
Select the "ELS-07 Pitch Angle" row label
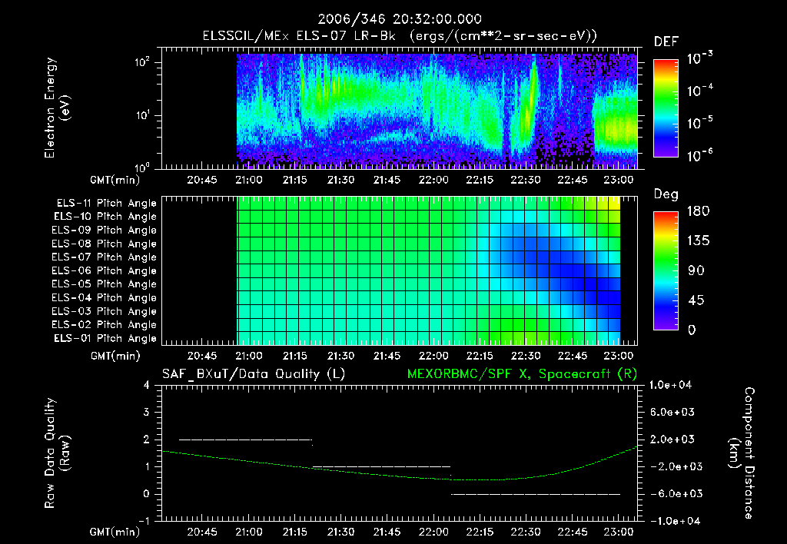pos(104,257)
